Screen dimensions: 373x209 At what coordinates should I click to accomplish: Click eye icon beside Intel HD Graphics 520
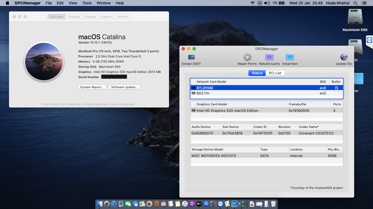point(194,110)
